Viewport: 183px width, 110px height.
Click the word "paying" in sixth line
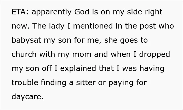(x=121, y=83)
